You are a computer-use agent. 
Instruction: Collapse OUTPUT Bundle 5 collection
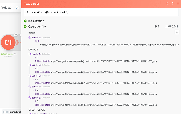30,97
